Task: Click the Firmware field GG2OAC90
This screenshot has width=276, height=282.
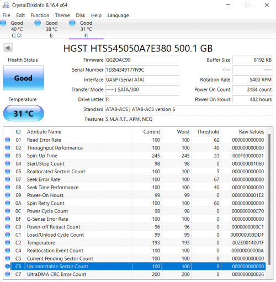Action: pyautogui.click(x=142, y=60)
